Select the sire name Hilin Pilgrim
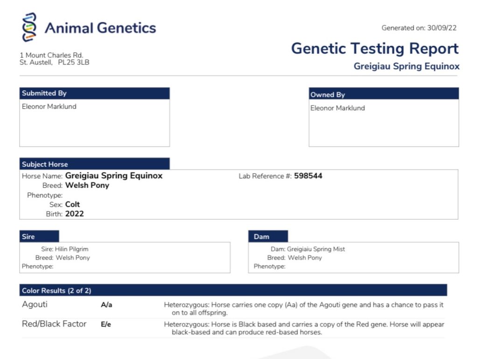Screen dimensions: 478x359 pyautogui.click(x=71, y=249)
